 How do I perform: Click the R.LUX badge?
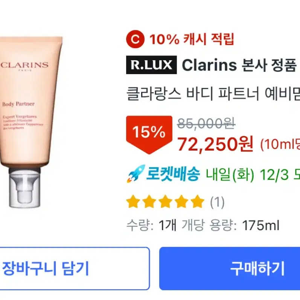pos(151,65)
